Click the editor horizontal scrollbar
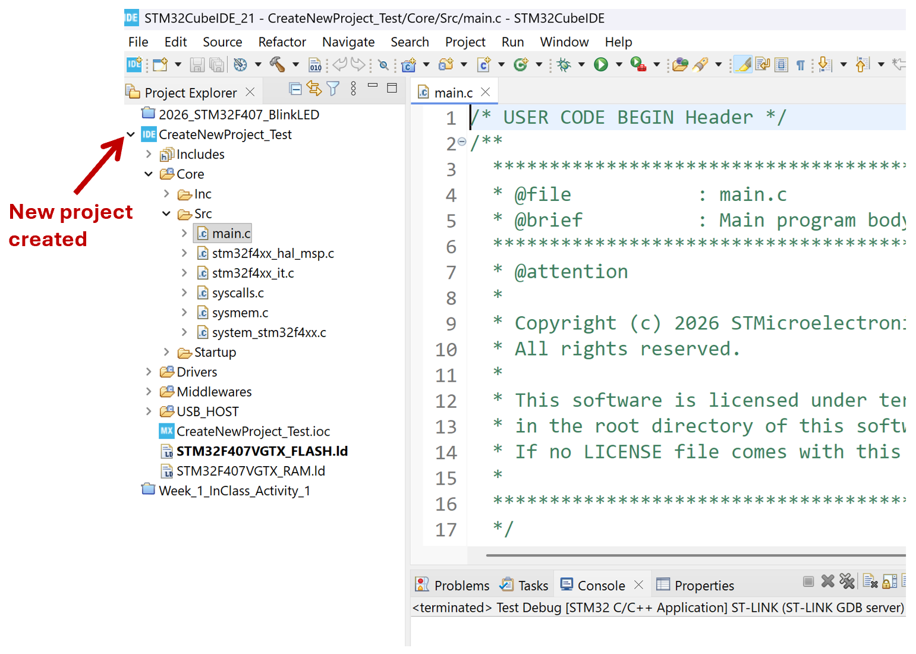 pyautogui.click(x=695, y=555)
